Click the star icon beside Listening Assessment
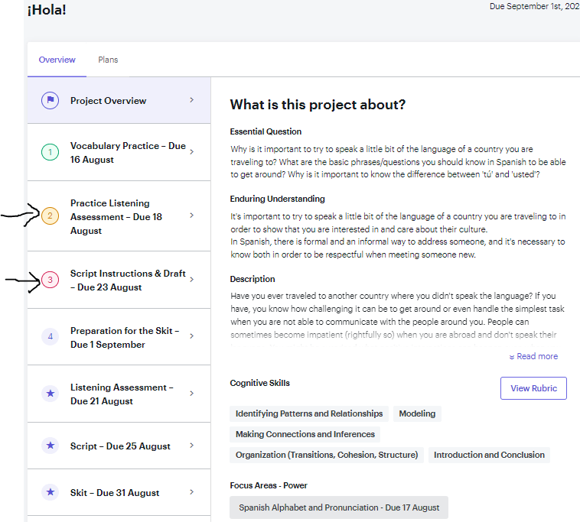 click(50, 394)
